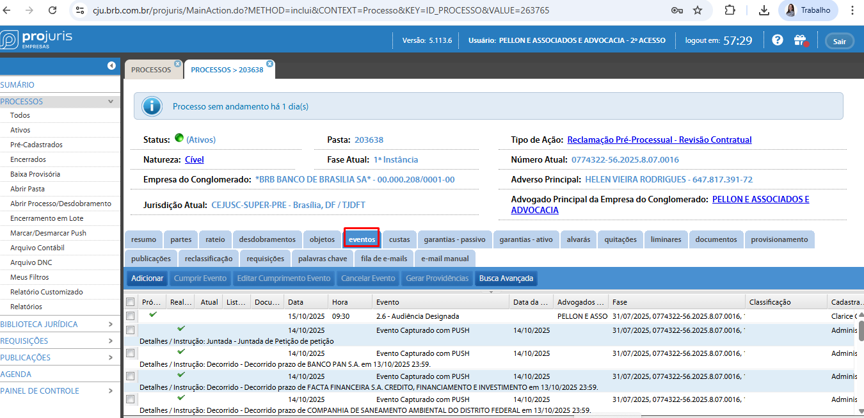
Task: Click the saved passwords key icon
Action: click(x=676, y=10)
